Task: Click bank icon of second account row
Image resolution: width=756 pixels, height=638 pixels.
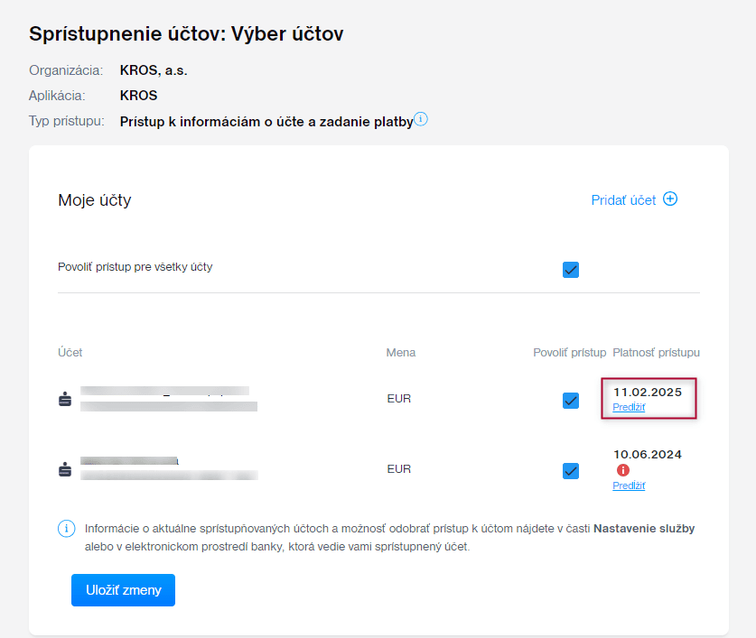Action: coord(65,469)
